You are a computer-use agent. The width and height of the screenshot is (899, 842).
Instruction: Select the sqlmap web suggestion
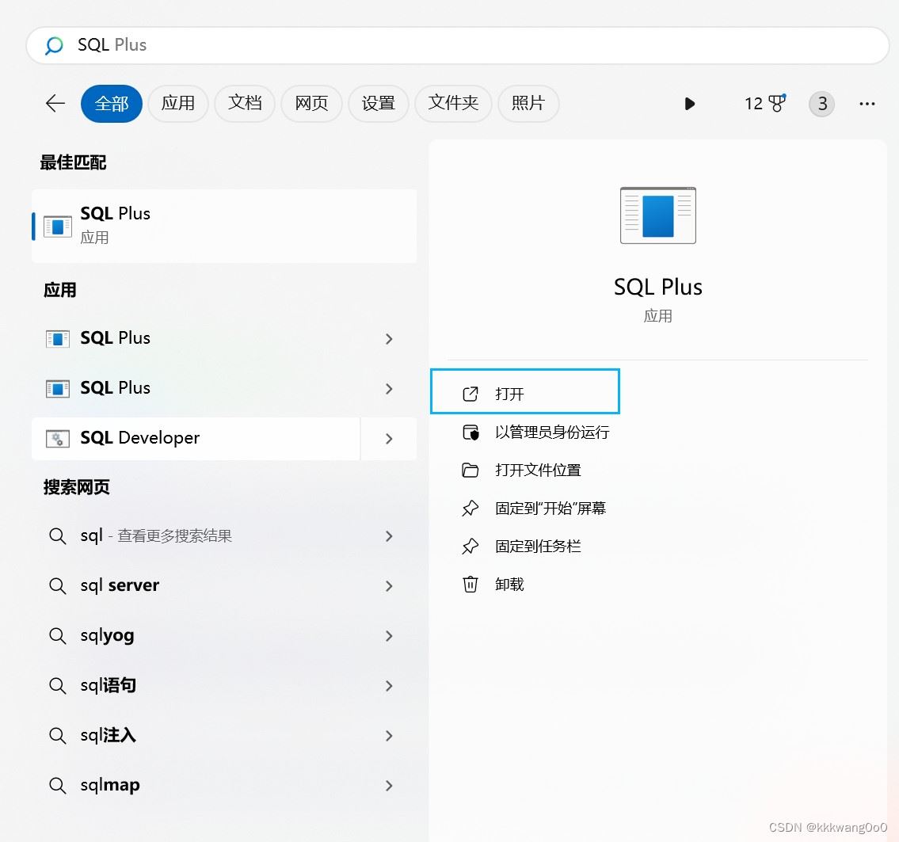point(195,785)
